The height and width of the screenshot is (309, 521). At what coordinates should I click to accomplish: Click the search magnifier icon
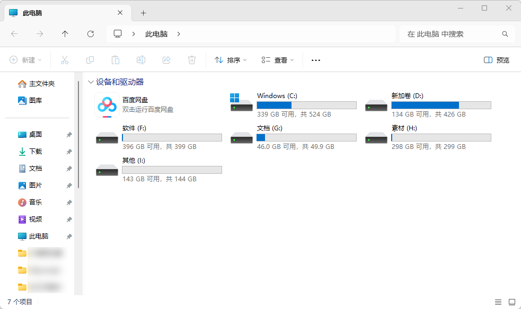505,34
